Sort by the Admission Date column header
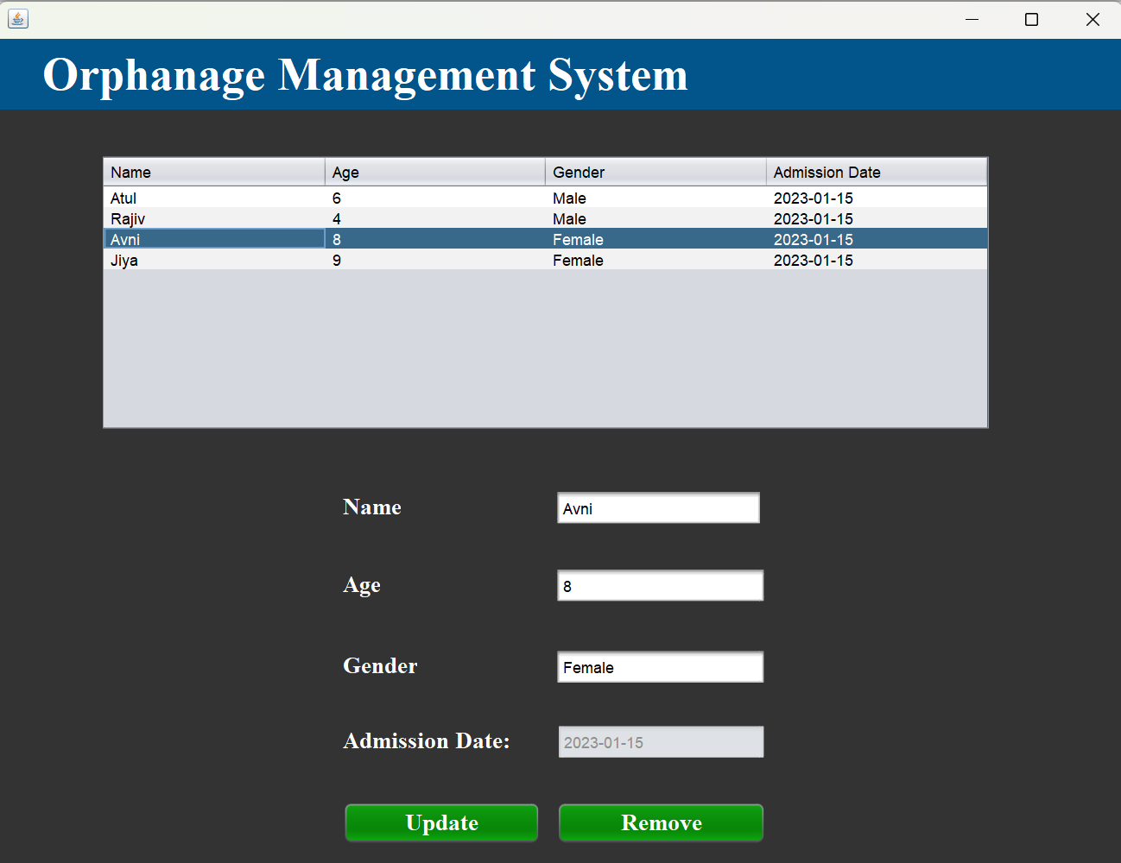This screenshot has height=863, width=1121. (876, 172)
